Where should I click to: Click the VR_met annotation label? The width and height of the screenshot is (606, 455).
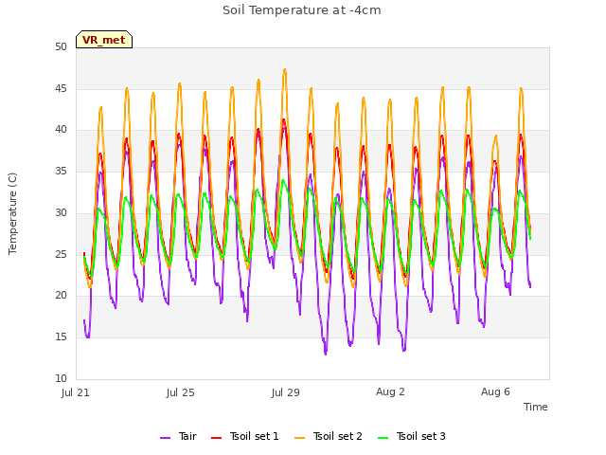(104, 40)
